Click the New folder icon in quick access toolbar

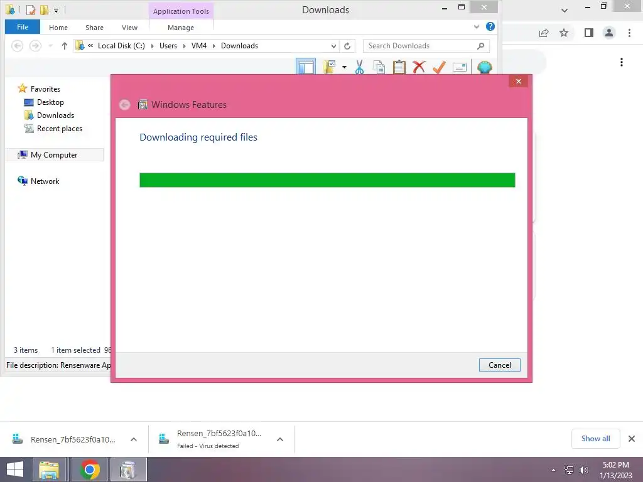(44, 9)
